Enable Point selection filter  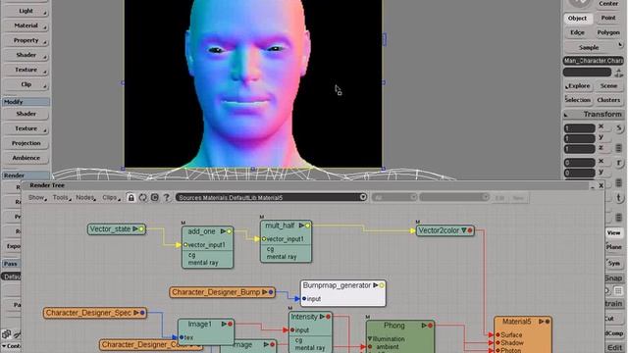click(608, 18)
